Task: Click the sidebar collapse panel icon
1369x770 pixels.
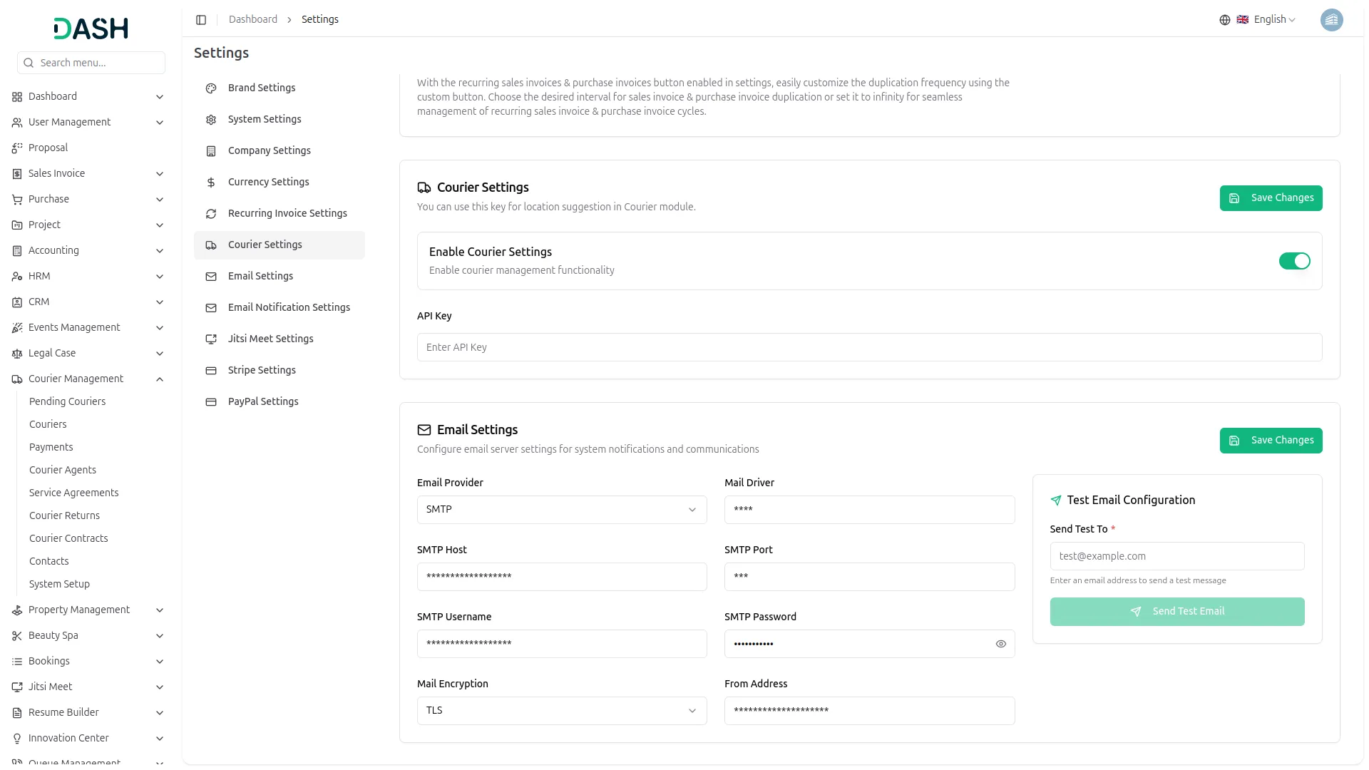Action: (201, 20)
